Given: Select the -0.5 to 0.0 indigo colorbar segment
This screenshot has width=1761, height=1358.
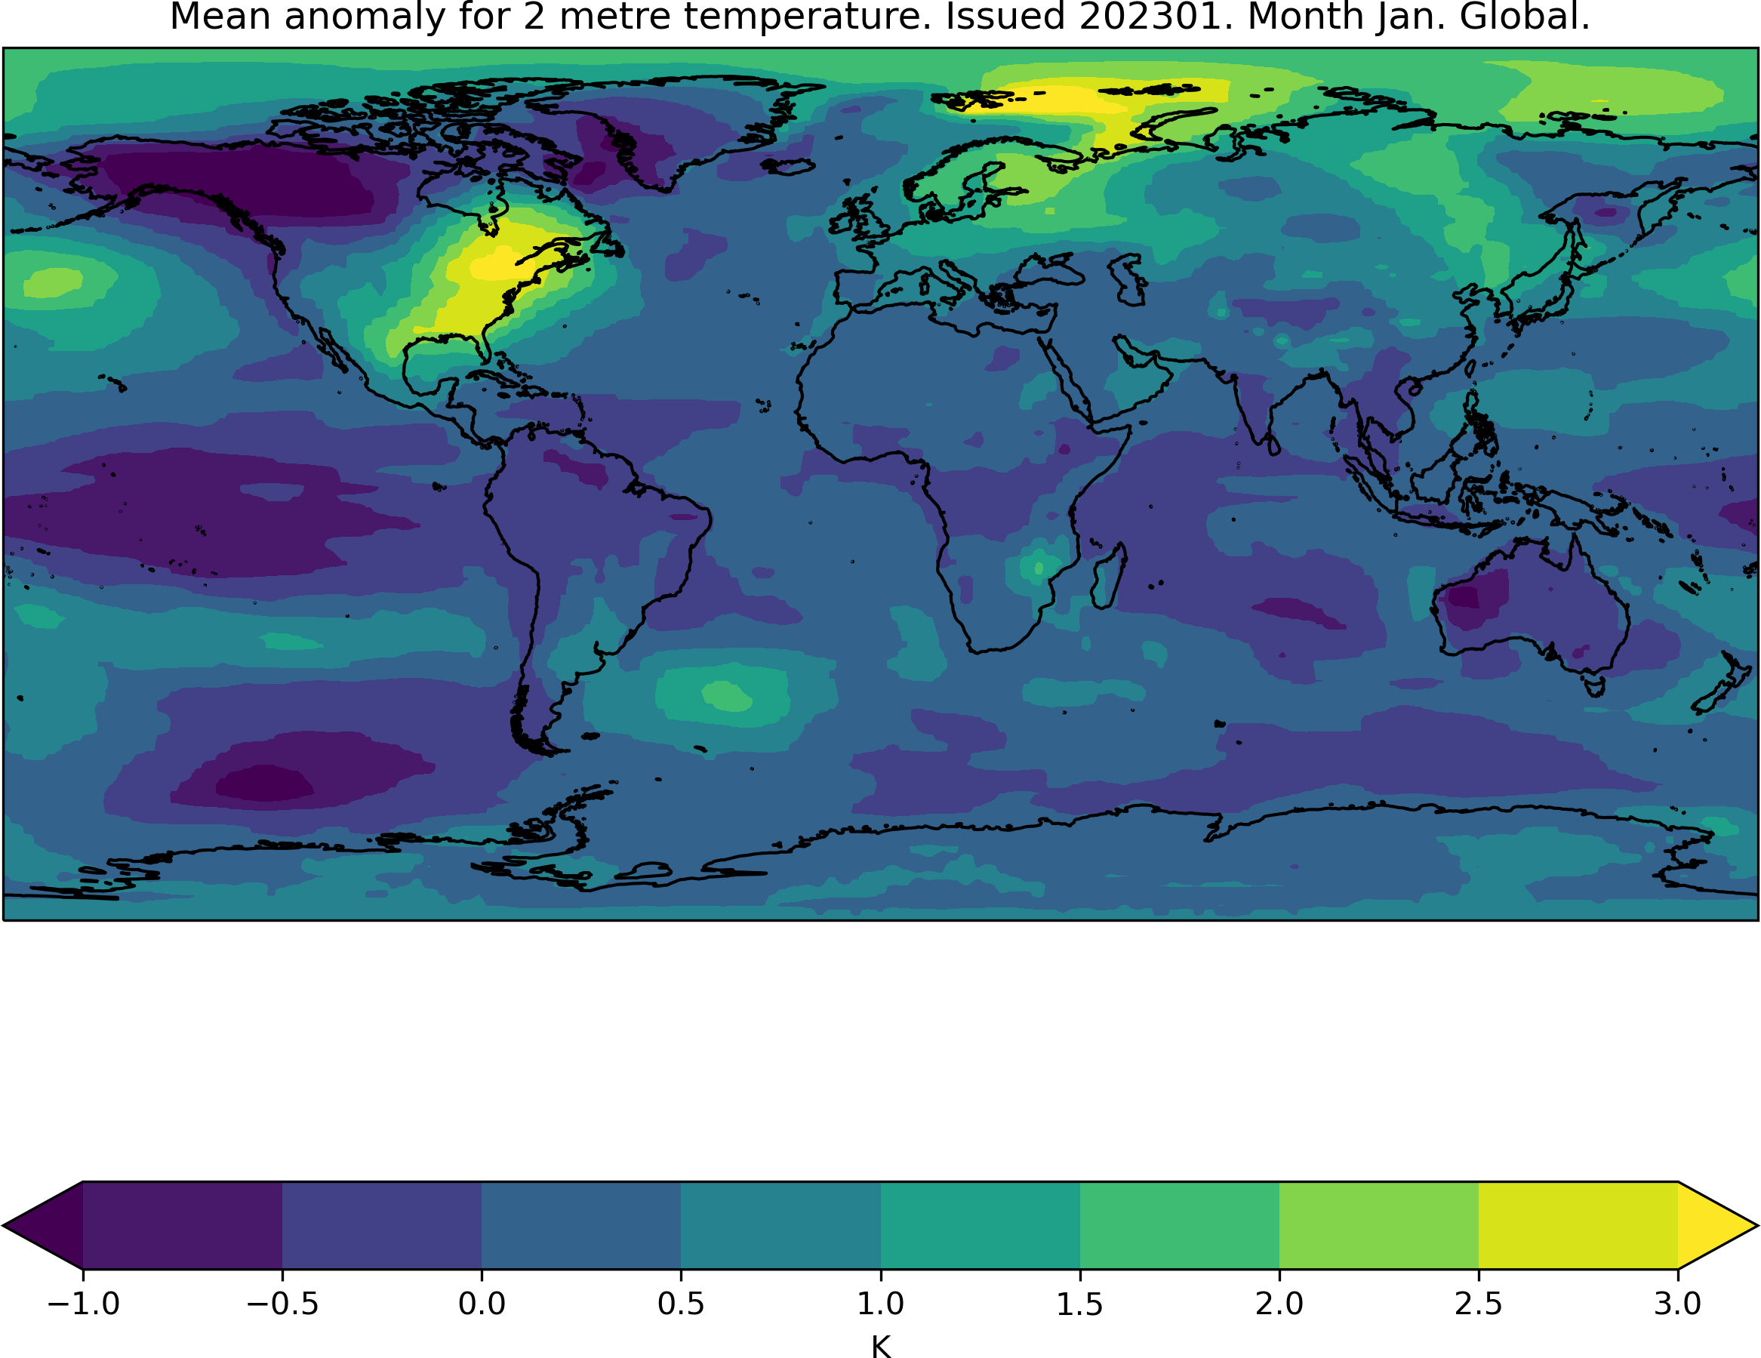Looking at the screenshot, I should coord(382,1226).
